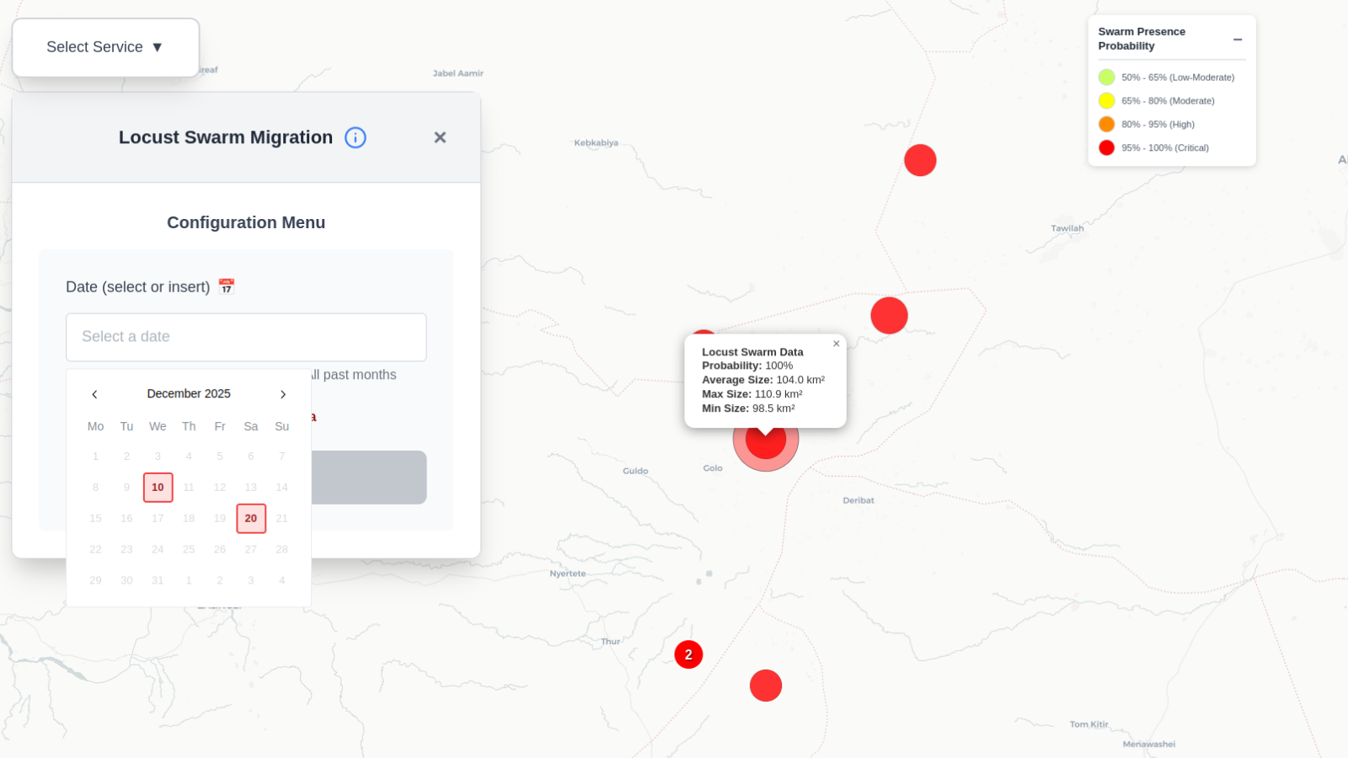Image resolution: width=1348 pixels, height=758 pixels.
Task: Collapse the Swarm Presence Probability legend
Action: 1238,40
